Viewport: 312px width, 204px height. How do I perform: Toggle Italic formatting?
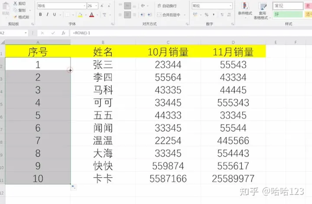[47, 14]
